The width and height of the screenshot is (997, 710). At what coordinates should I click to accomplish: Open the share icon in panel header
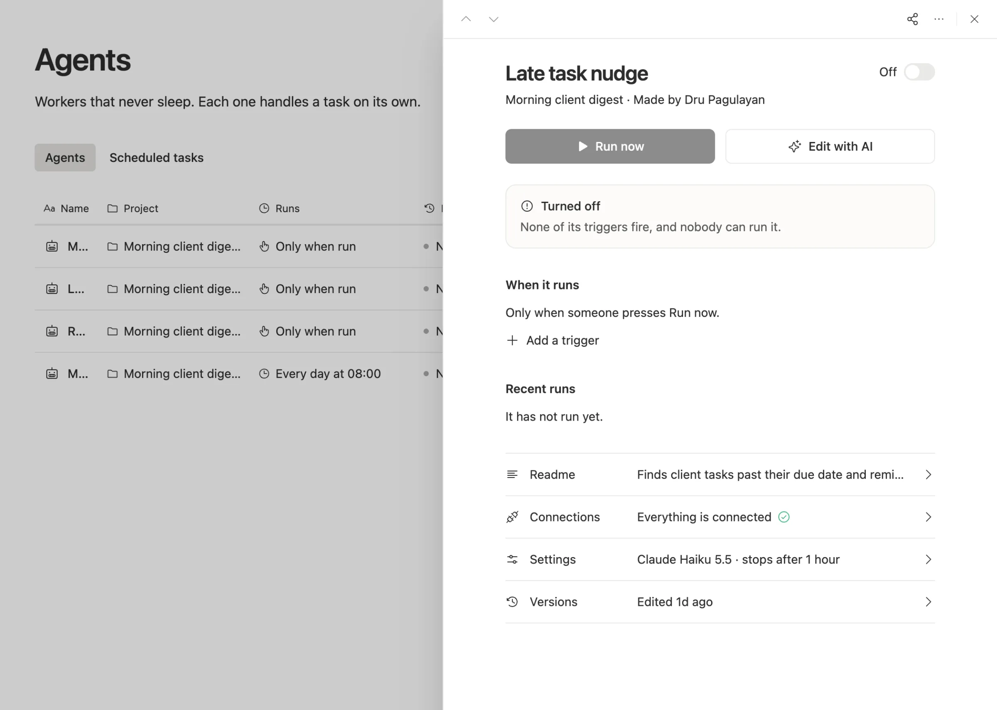[912, 19]
